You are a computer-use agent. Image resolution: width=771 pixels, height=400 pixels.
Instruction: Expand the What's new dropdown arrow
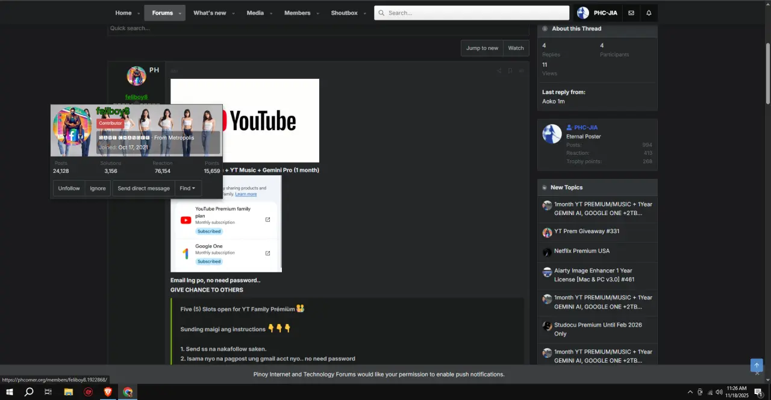[x=233, y=13]
